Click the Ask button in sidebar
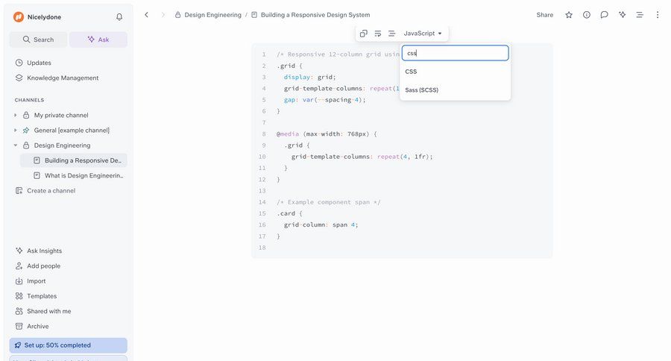Viewport: 671px width, 361px height. pos(98,40)
